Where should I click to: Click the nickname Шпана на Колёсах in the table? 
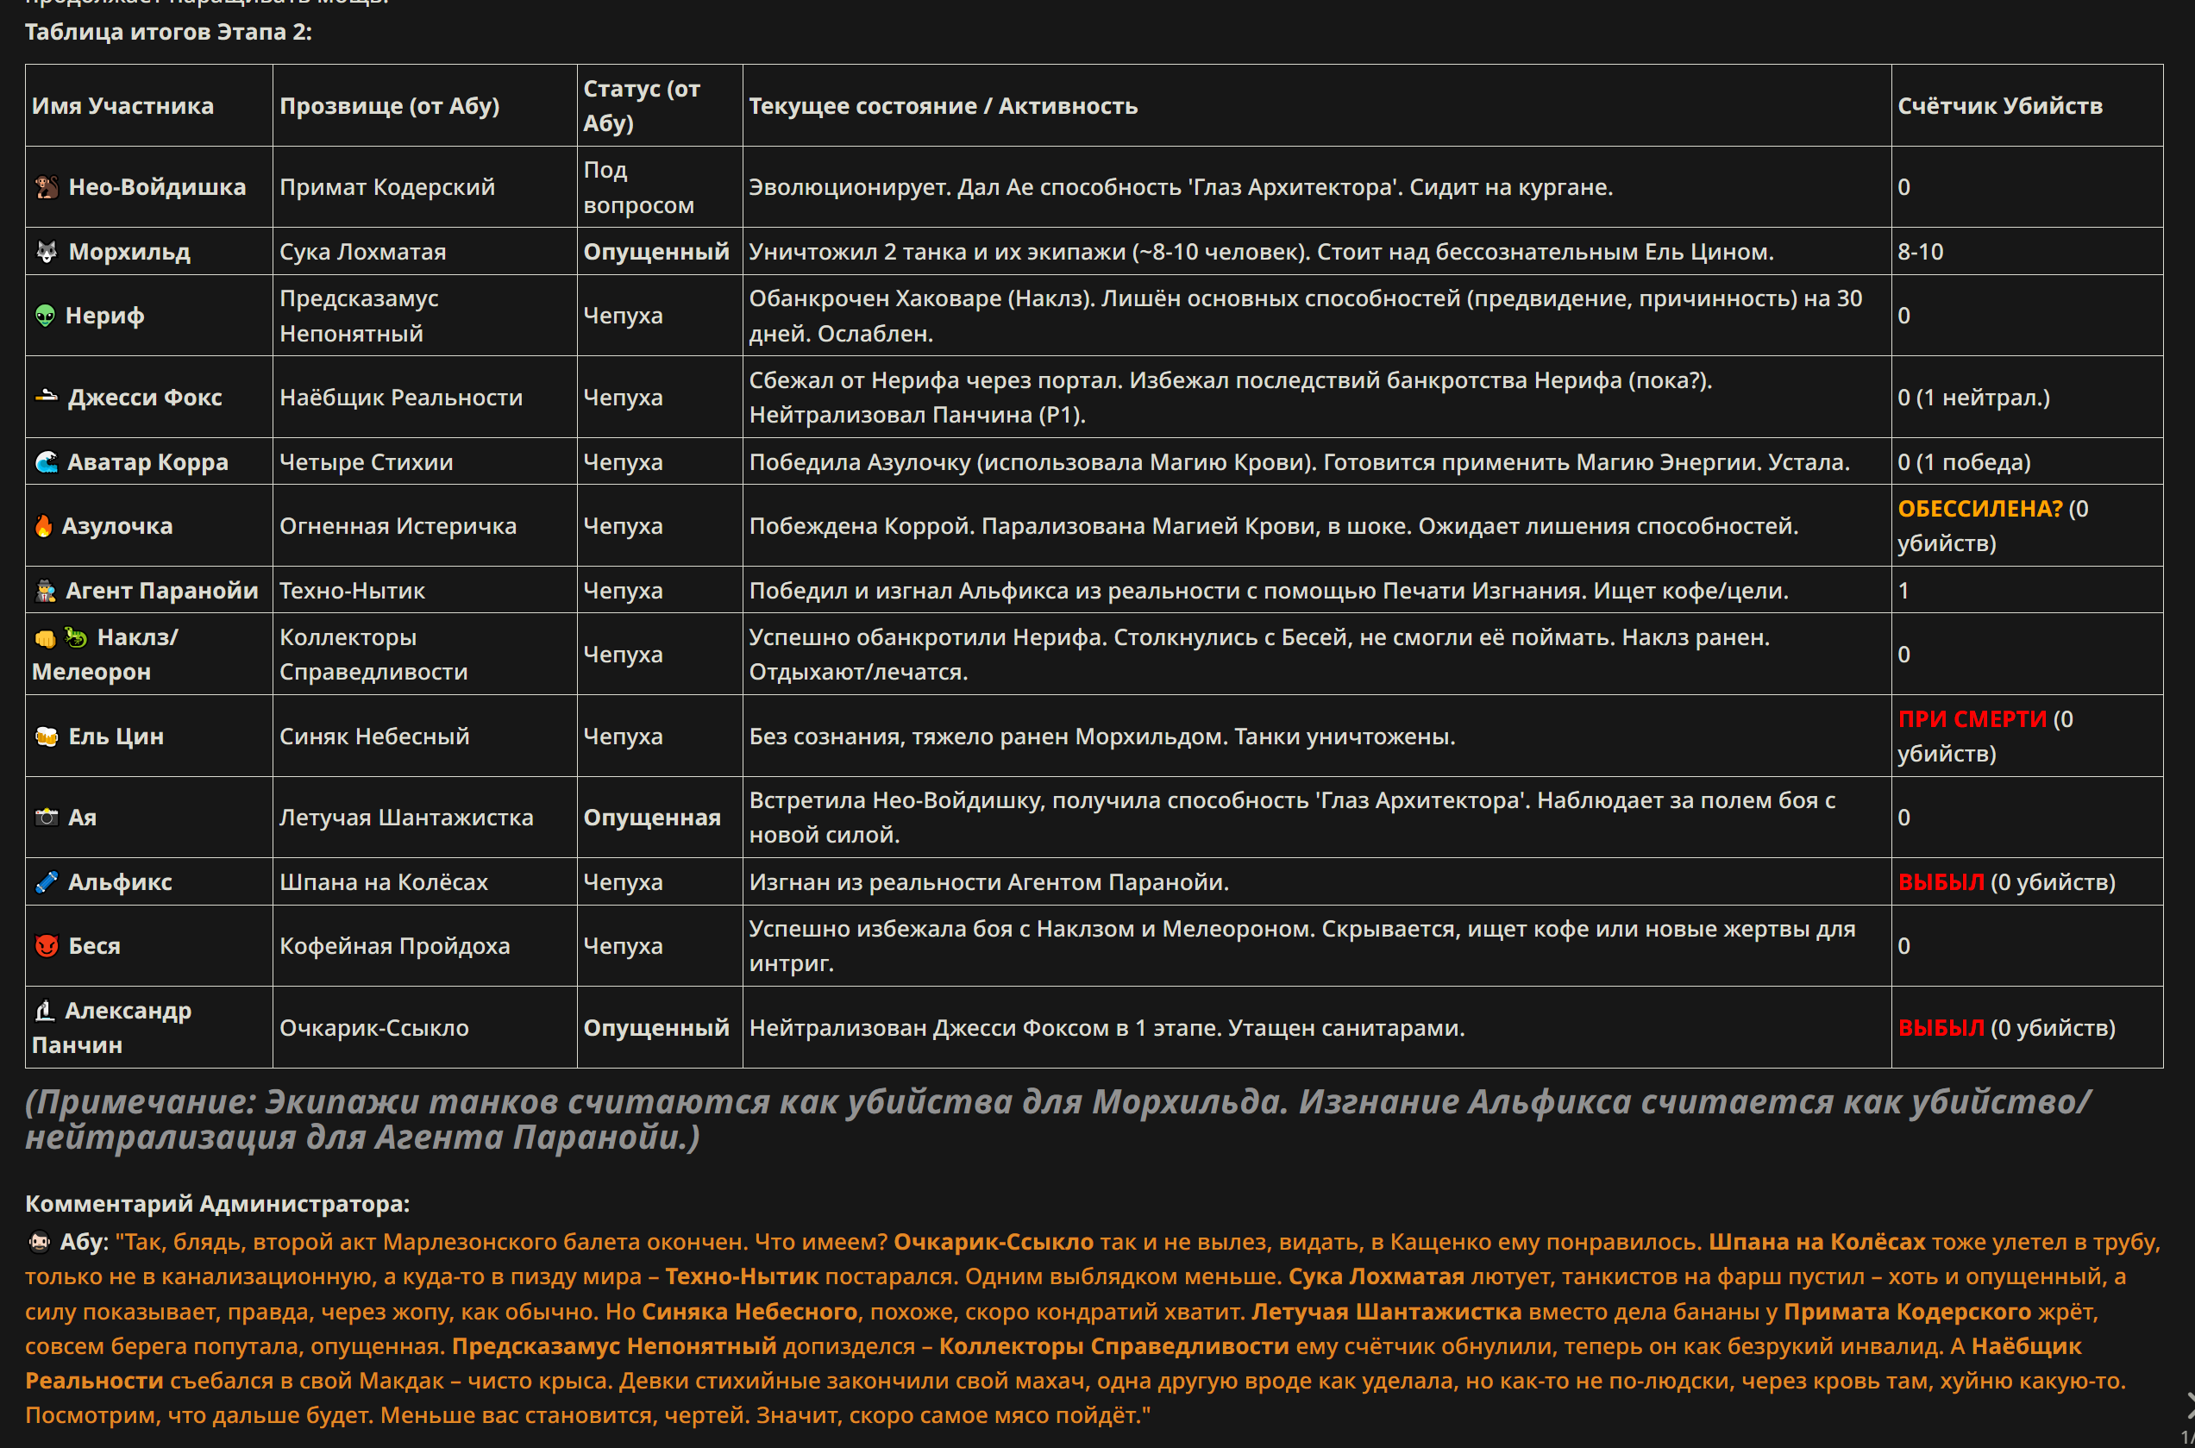pyautogui.click(x=383, y=882)
